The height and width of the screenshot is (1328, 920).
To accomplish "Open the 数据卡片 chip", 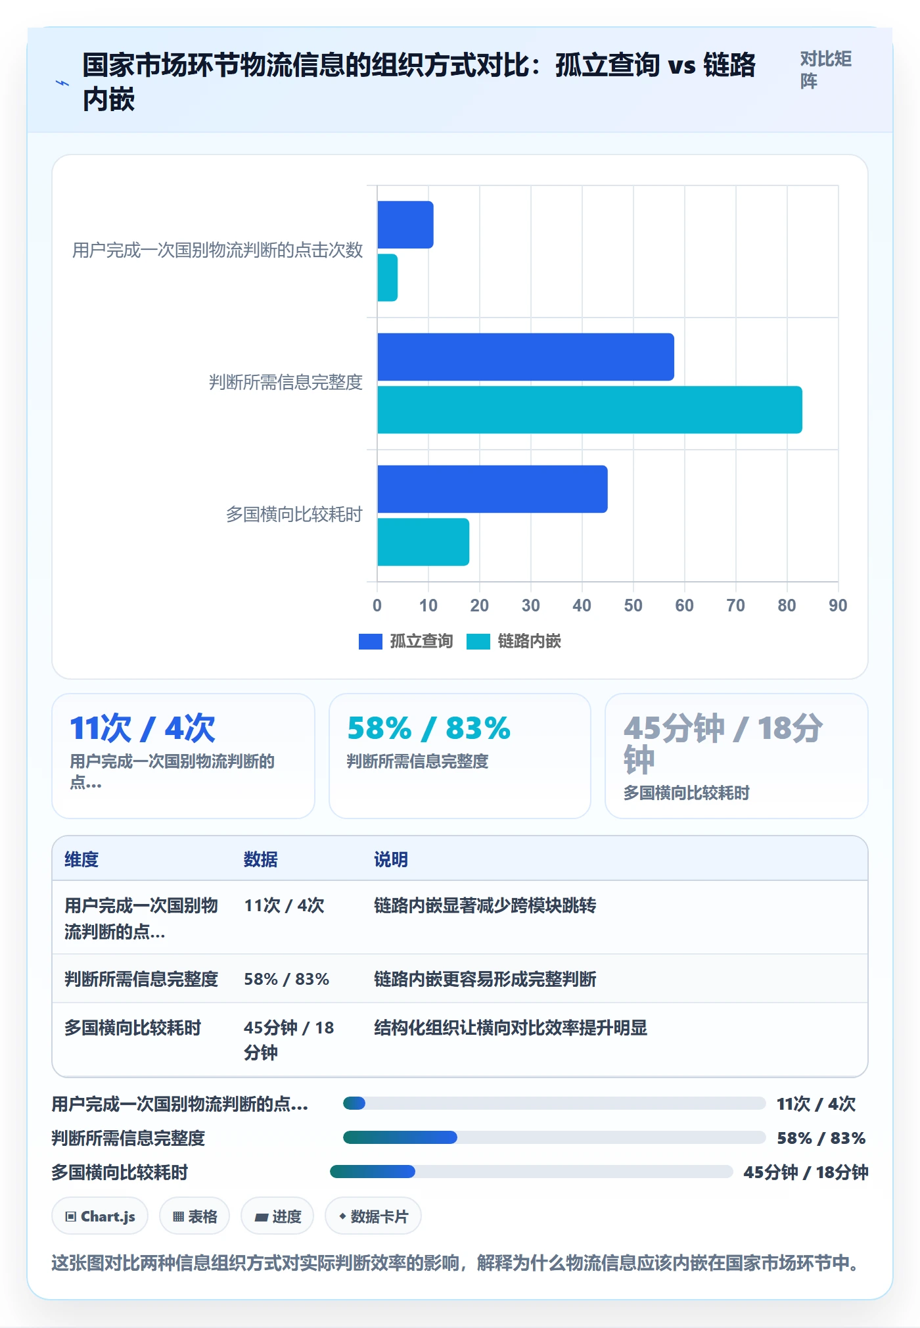I will (x=373, y=1216).
